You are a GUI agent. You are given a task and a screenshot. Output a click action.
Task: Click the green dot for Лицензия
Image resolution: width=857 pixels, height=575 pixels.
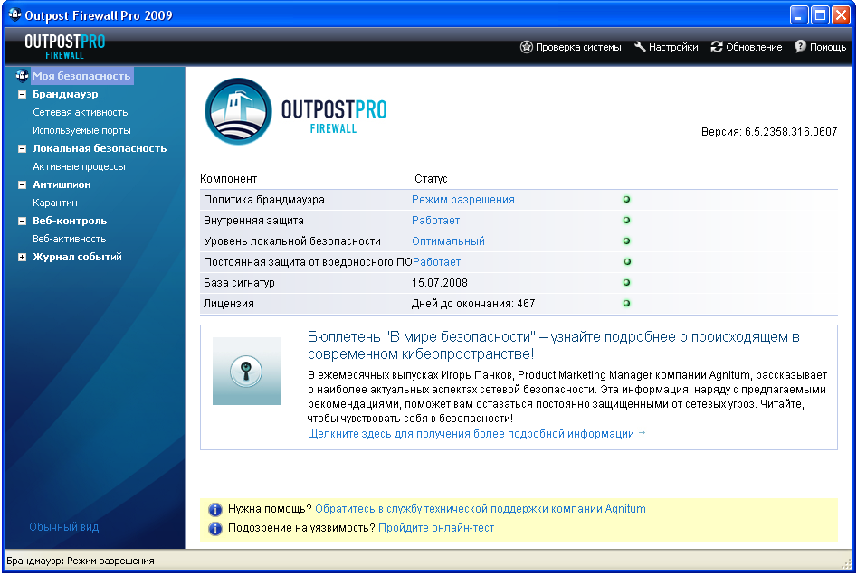pos(627,303)
